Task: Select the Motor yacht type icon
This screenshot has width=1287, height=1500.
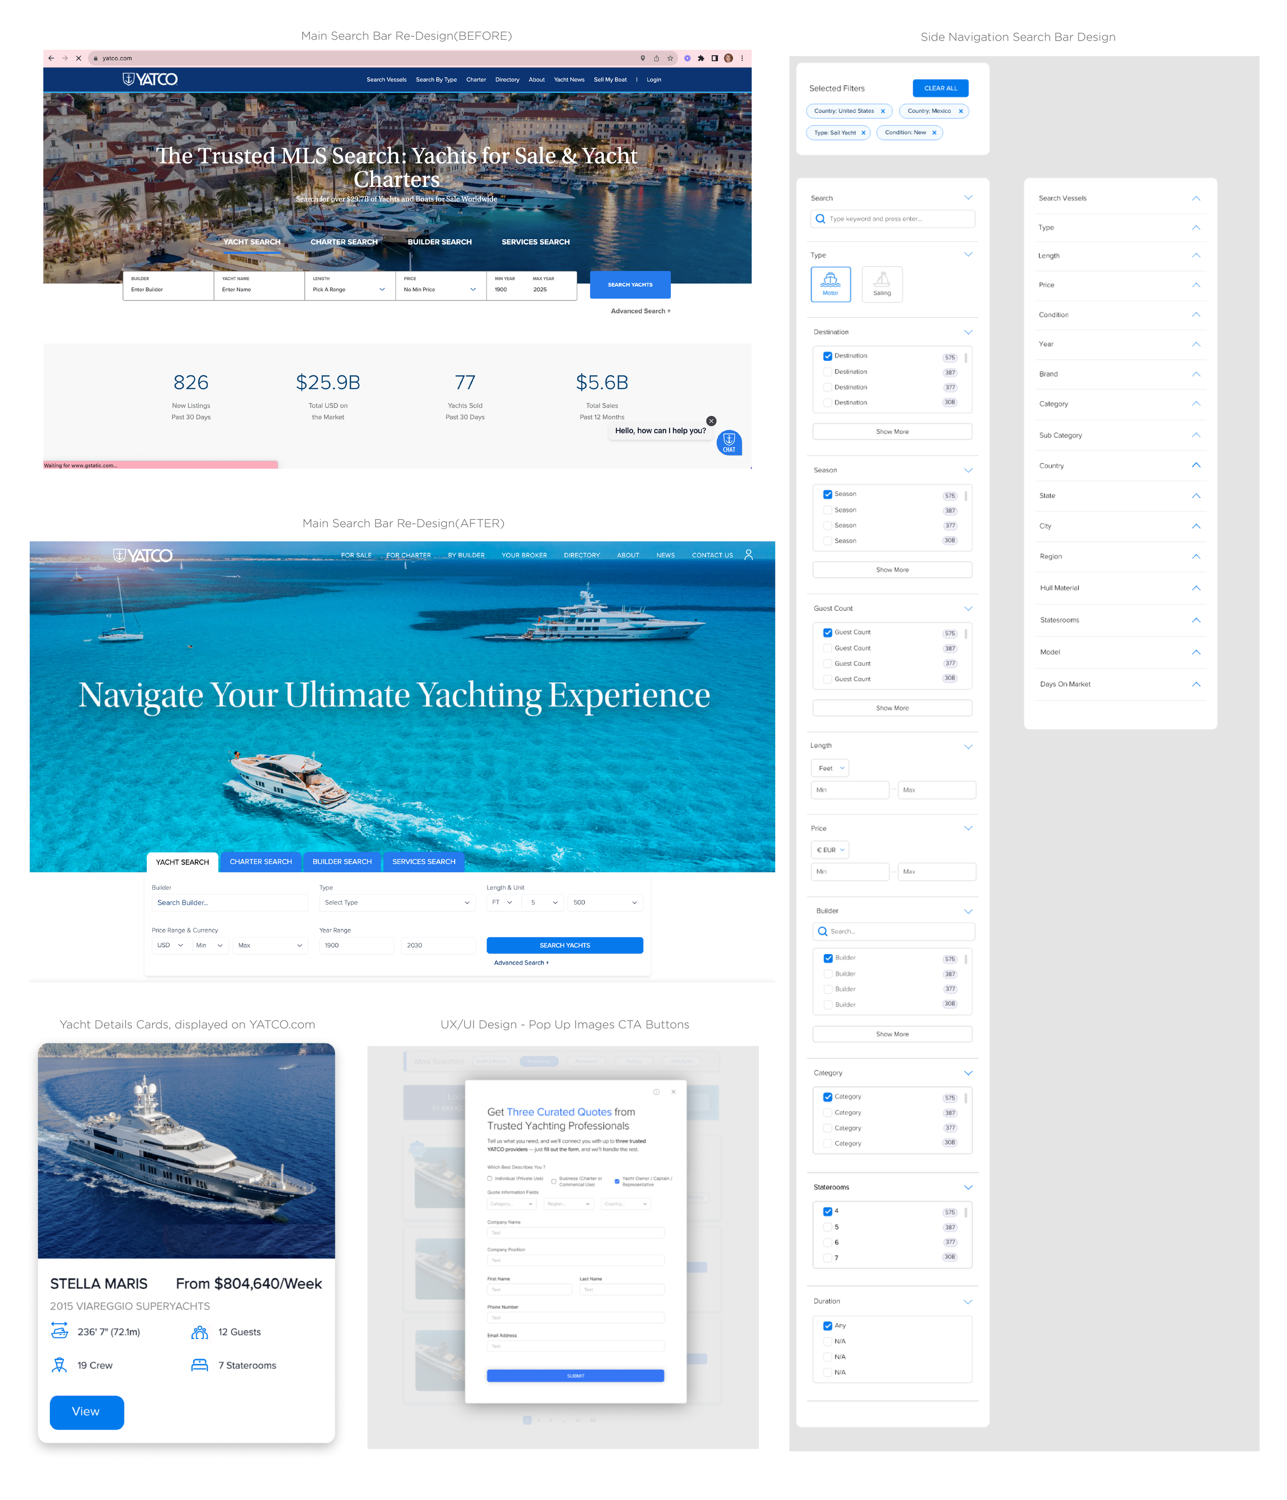Action: coord(830,284)
